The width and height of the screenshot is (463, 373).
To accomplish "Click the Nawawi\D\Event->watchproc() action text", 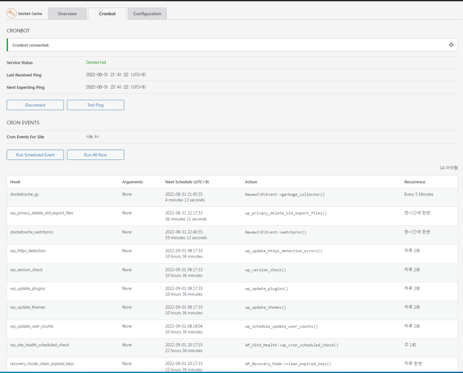I will coord(275,233).
